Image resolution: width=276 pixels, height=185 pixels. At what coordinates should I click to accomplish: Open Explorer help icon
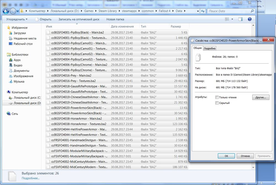250,19
